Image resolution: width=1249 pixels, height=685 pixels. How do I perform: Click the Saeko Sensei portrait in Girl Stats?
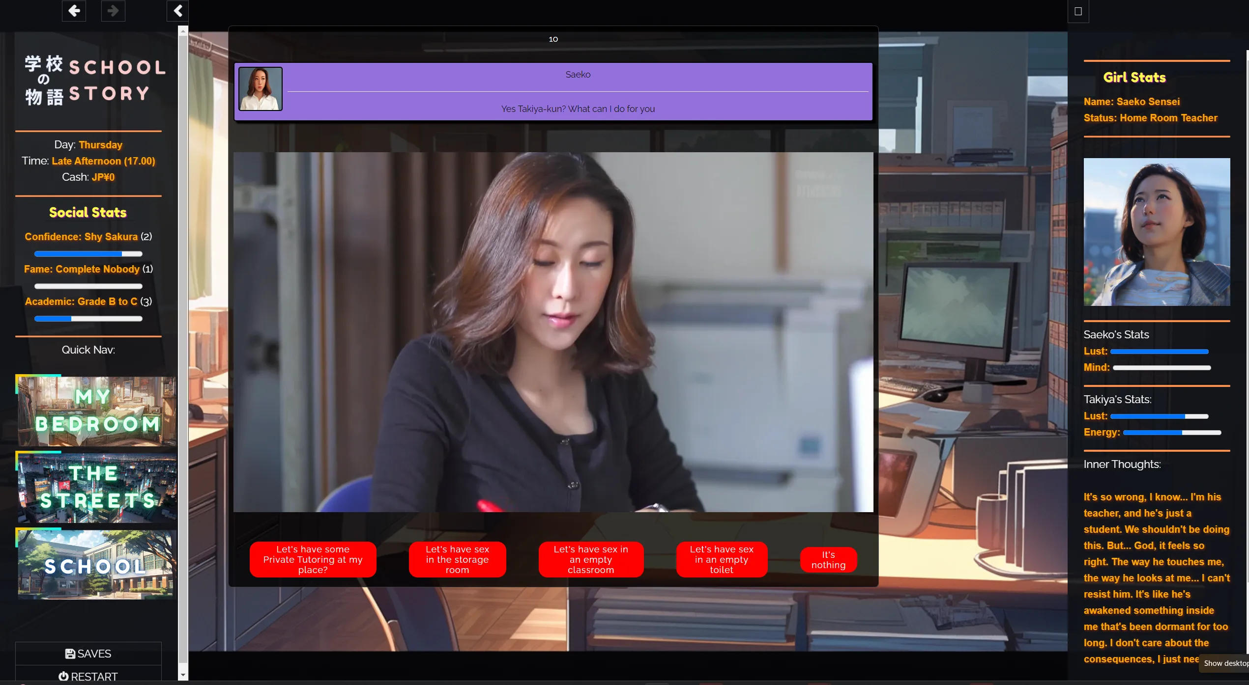pos(1157,232)
